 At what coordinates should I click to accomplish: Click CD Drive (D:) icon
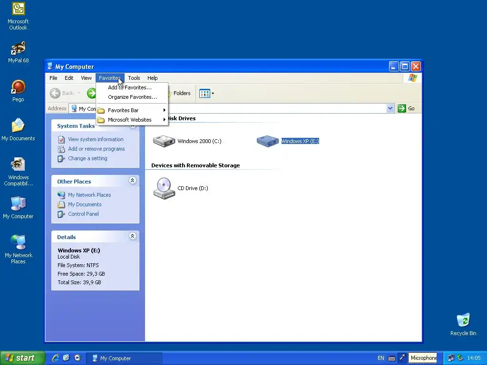pos(164,188)
